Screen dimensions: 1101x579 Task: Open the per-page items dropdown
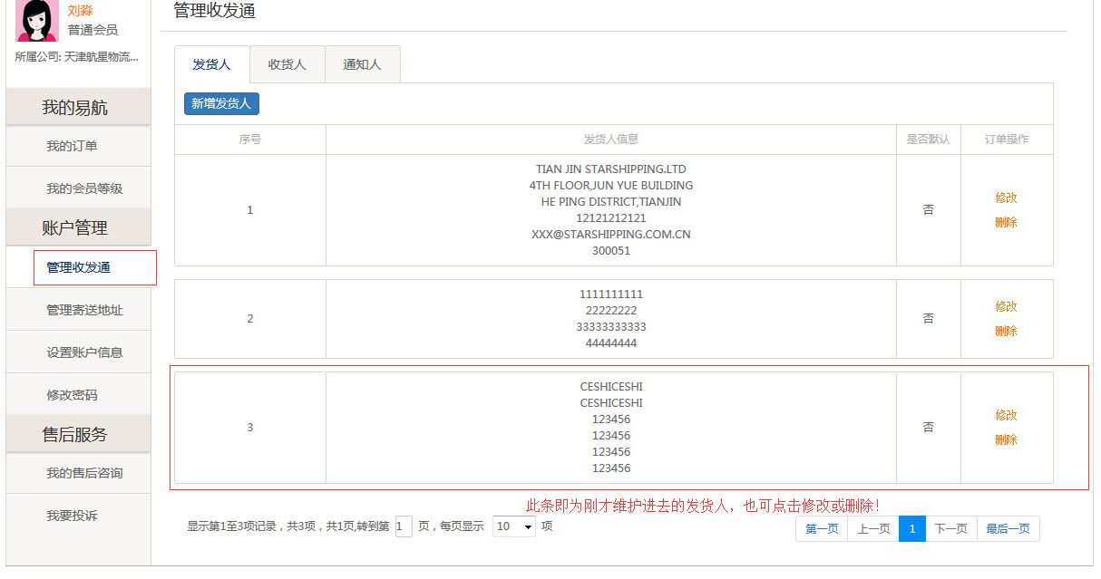point(513,526)
